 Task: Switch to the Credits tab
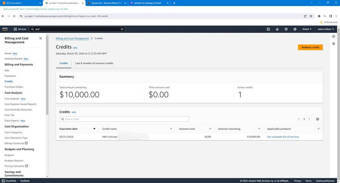click(63, 63)
